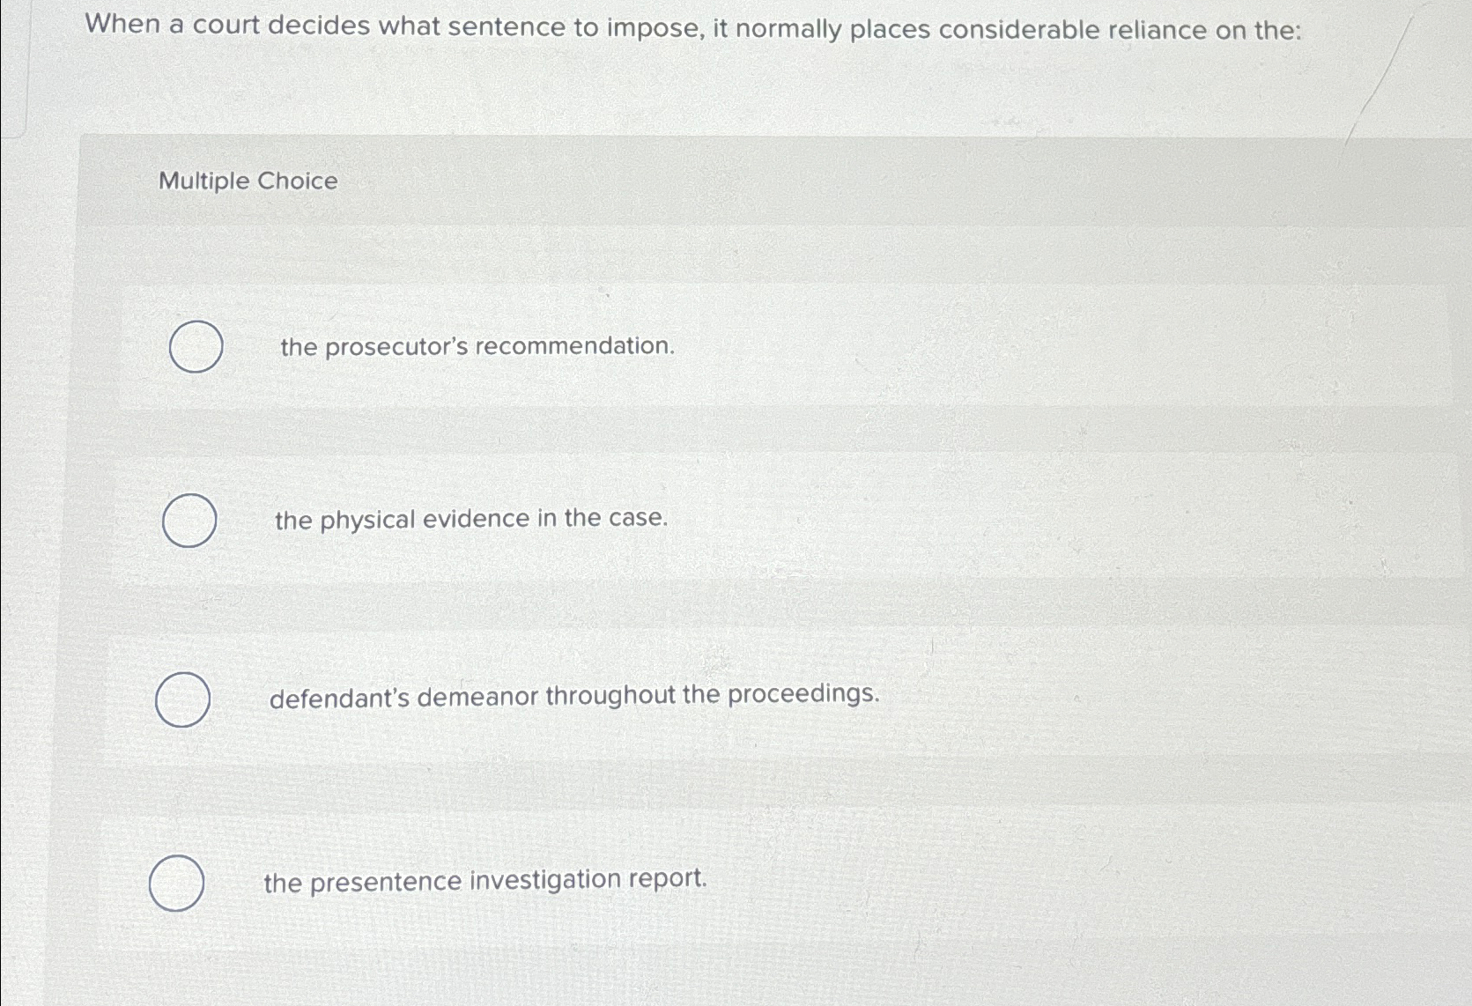Click the Multiple Choice label

pyautogui.click(x=246, y=182)
